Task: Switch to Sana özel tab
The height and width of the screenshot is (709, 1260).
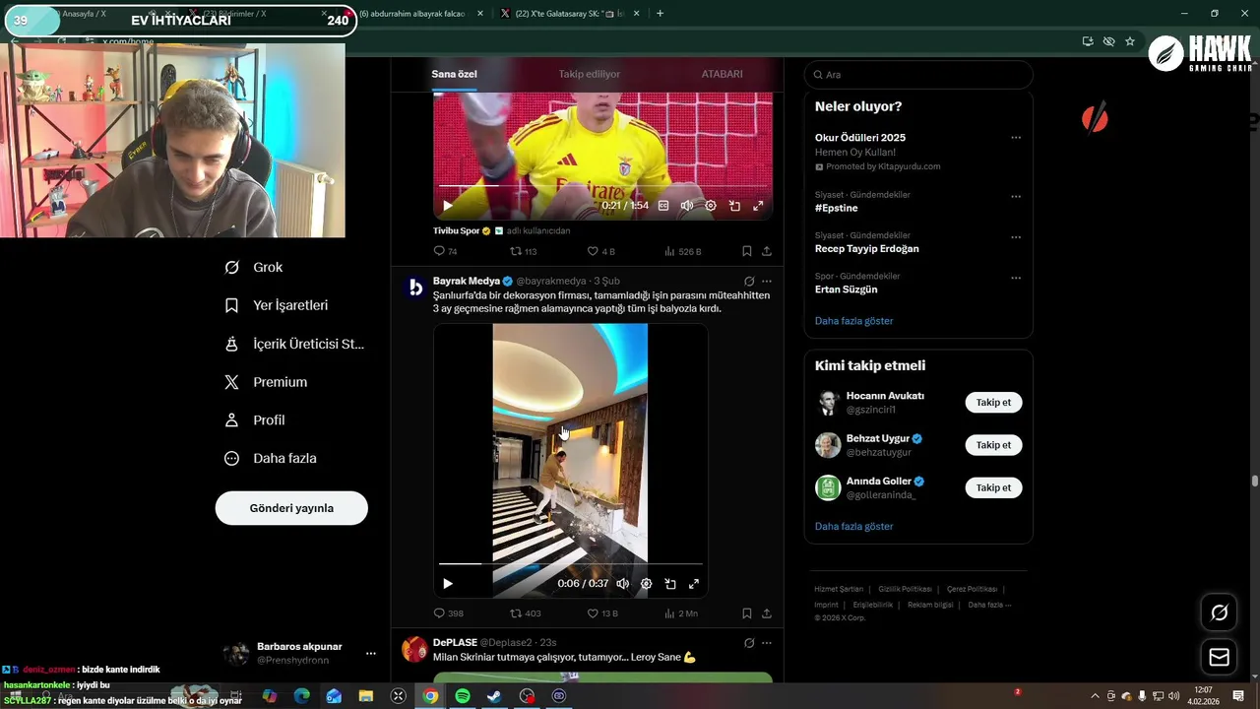Action: click(454, 74)
